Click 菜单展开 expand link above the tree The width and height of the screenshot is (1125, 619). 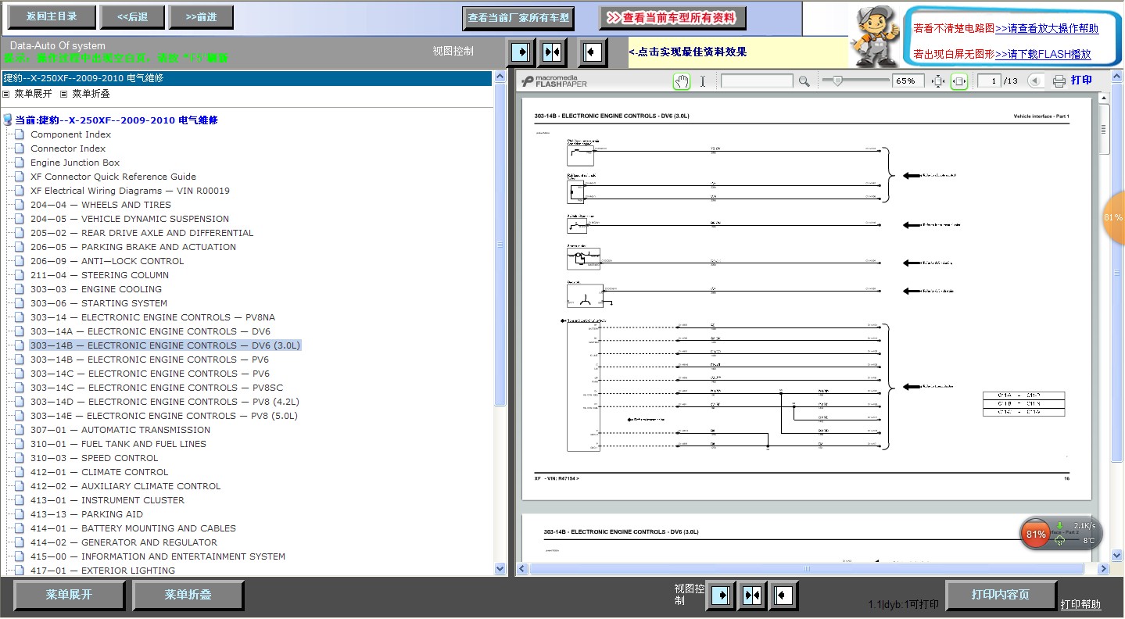[x=33, y=94]
